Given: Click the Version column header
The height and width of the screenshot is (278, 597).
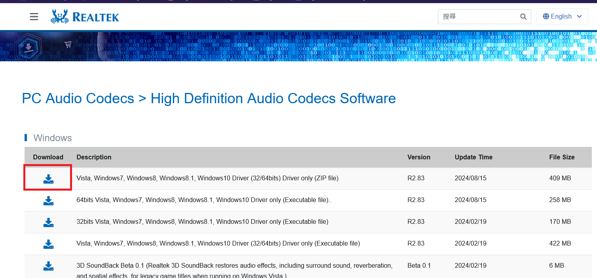Looking at the screenshot, I should pyautogui.click(x=419, y=157).
